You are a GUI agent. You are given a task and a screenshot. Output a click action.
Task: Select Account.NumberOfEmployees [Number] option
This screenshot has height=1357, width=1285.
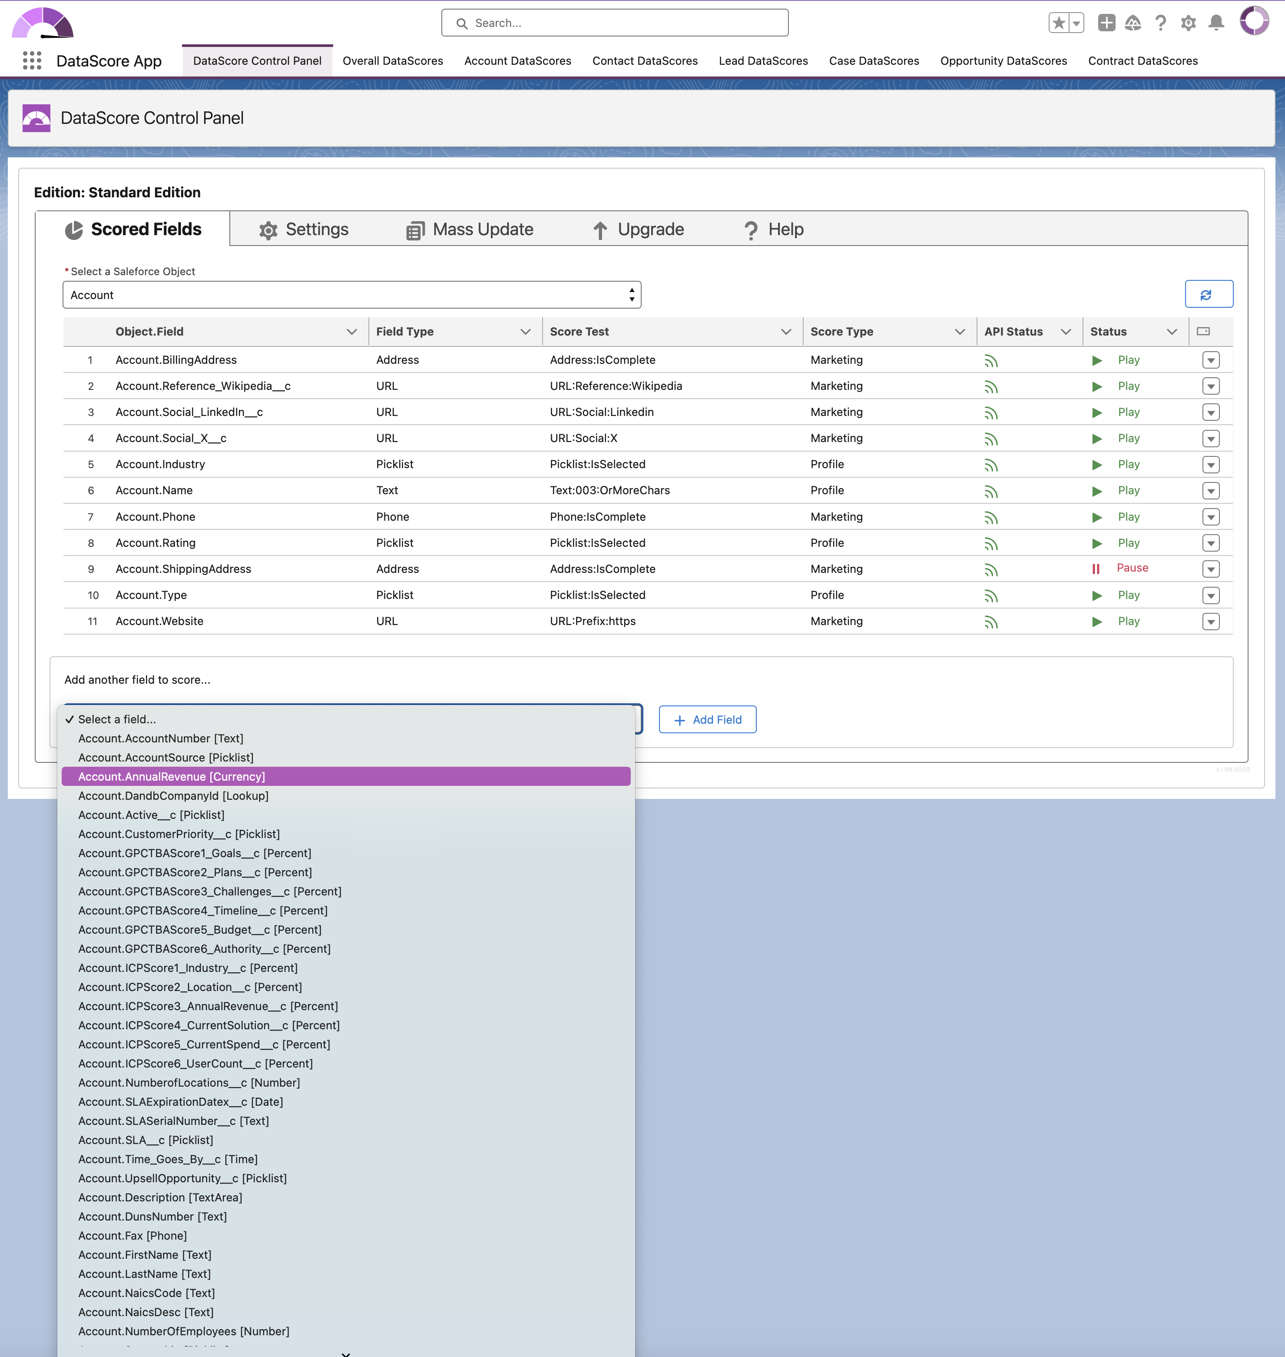point(346,1332)
